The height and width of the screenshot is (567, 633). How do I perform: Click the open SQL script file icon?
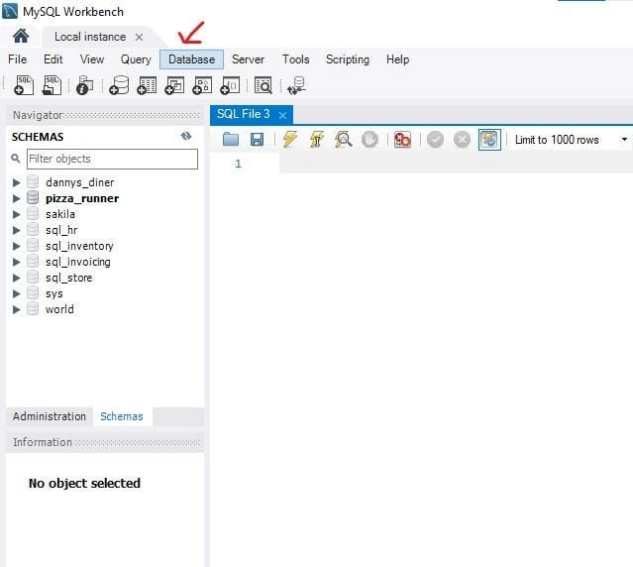tap(53, 86)
